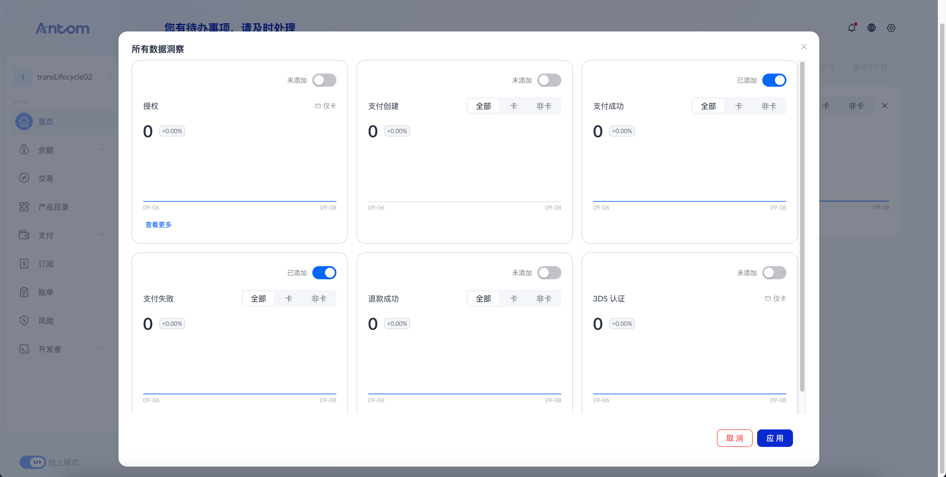Screen dimensions: 946x477
Task: Disable the 支付失败 card toggle
Action: pyautogui.click(x=324, y=273)
